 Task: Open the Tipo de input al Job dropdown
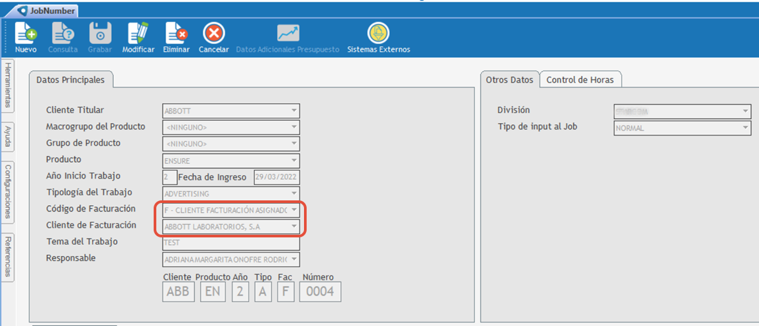click(x=683, y=128)
